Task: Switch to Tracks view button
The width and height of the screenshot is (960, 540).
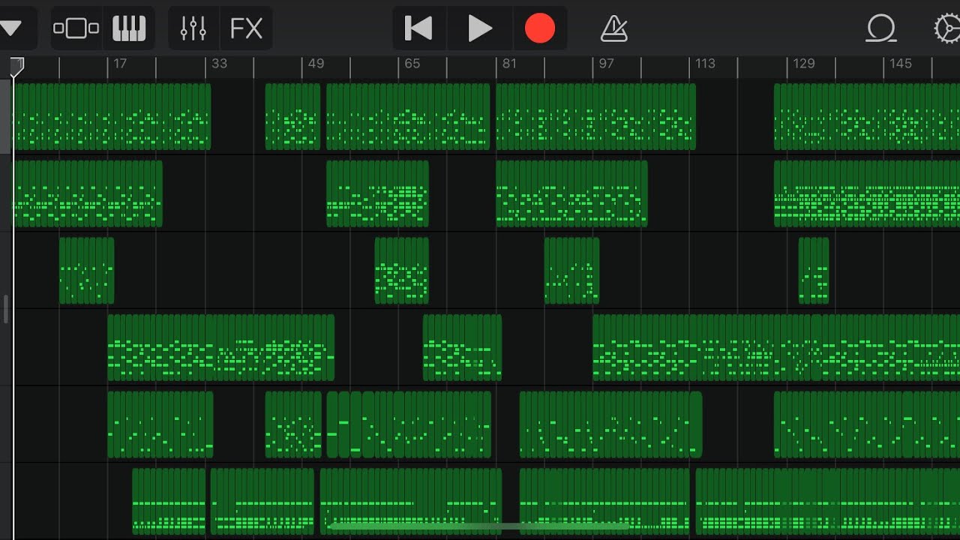Action: [76, 28]
